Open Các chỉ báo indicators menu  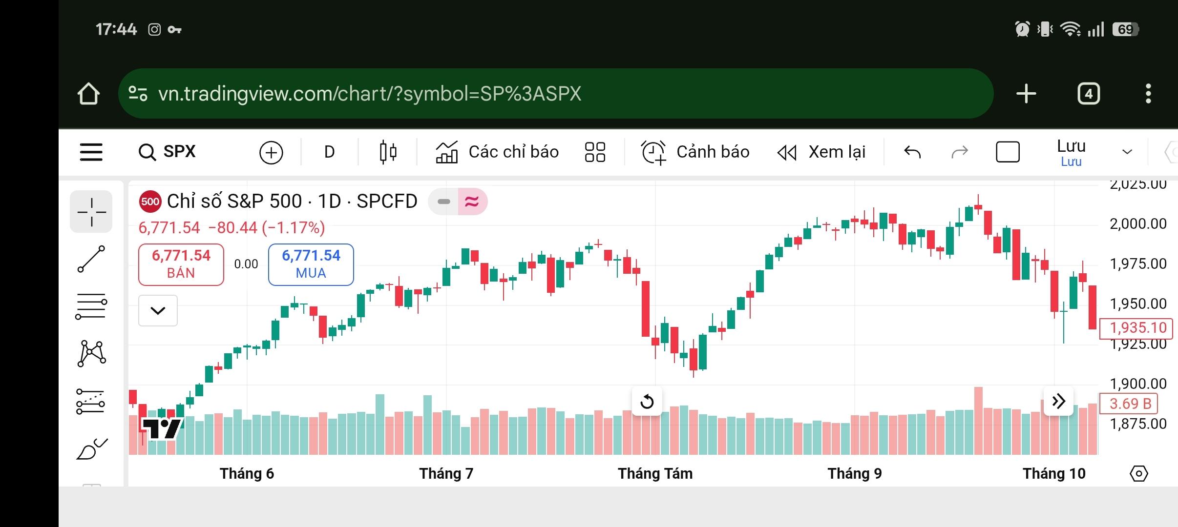click(x=497, y=152)
